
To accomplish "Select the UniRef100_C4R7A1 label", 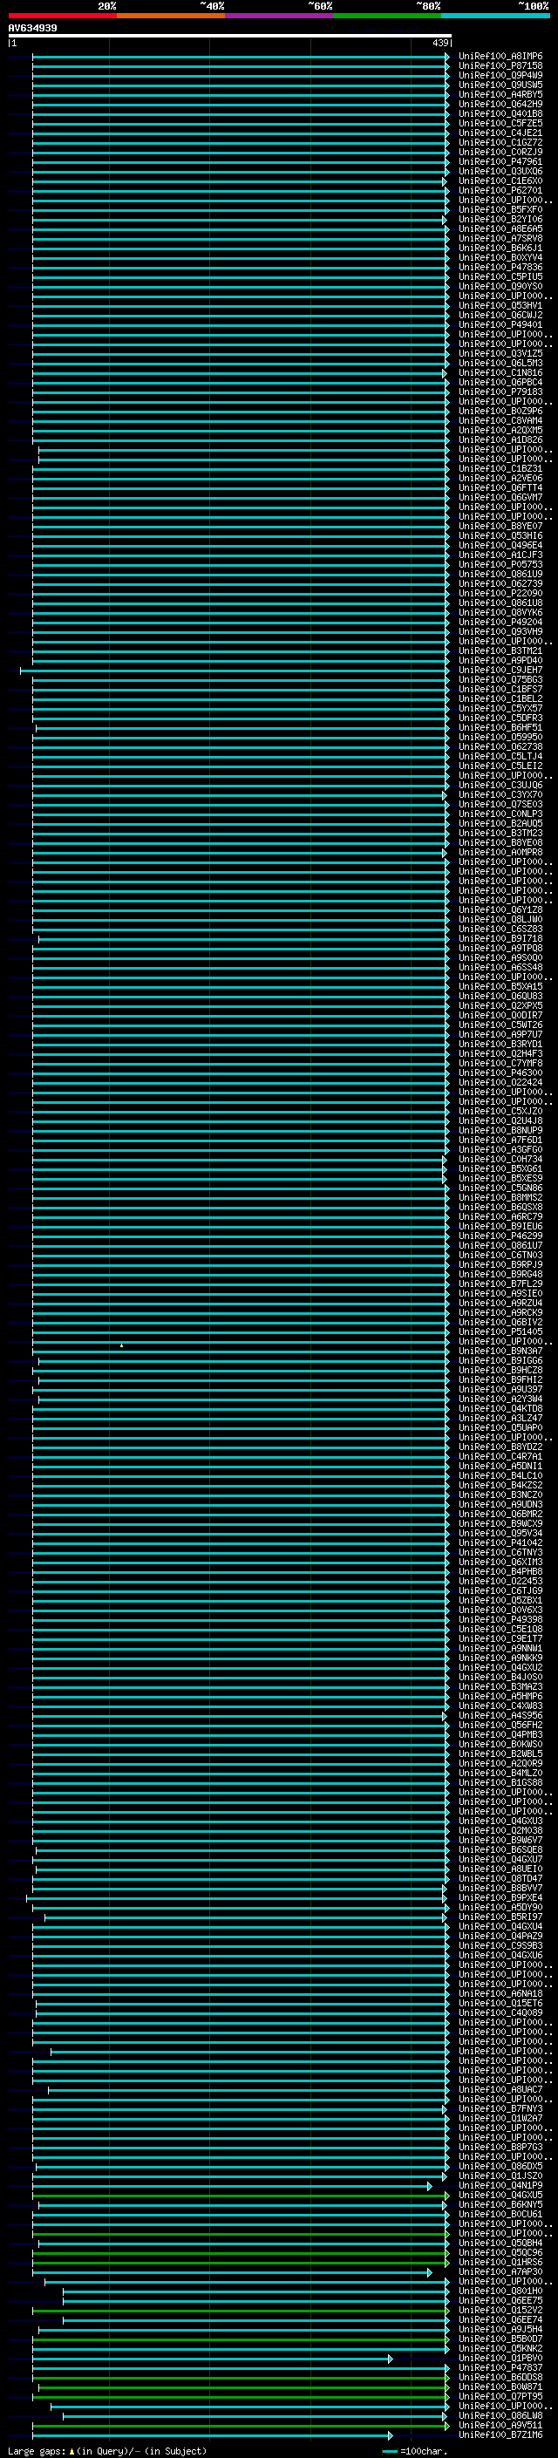I will click(500, 1457).
